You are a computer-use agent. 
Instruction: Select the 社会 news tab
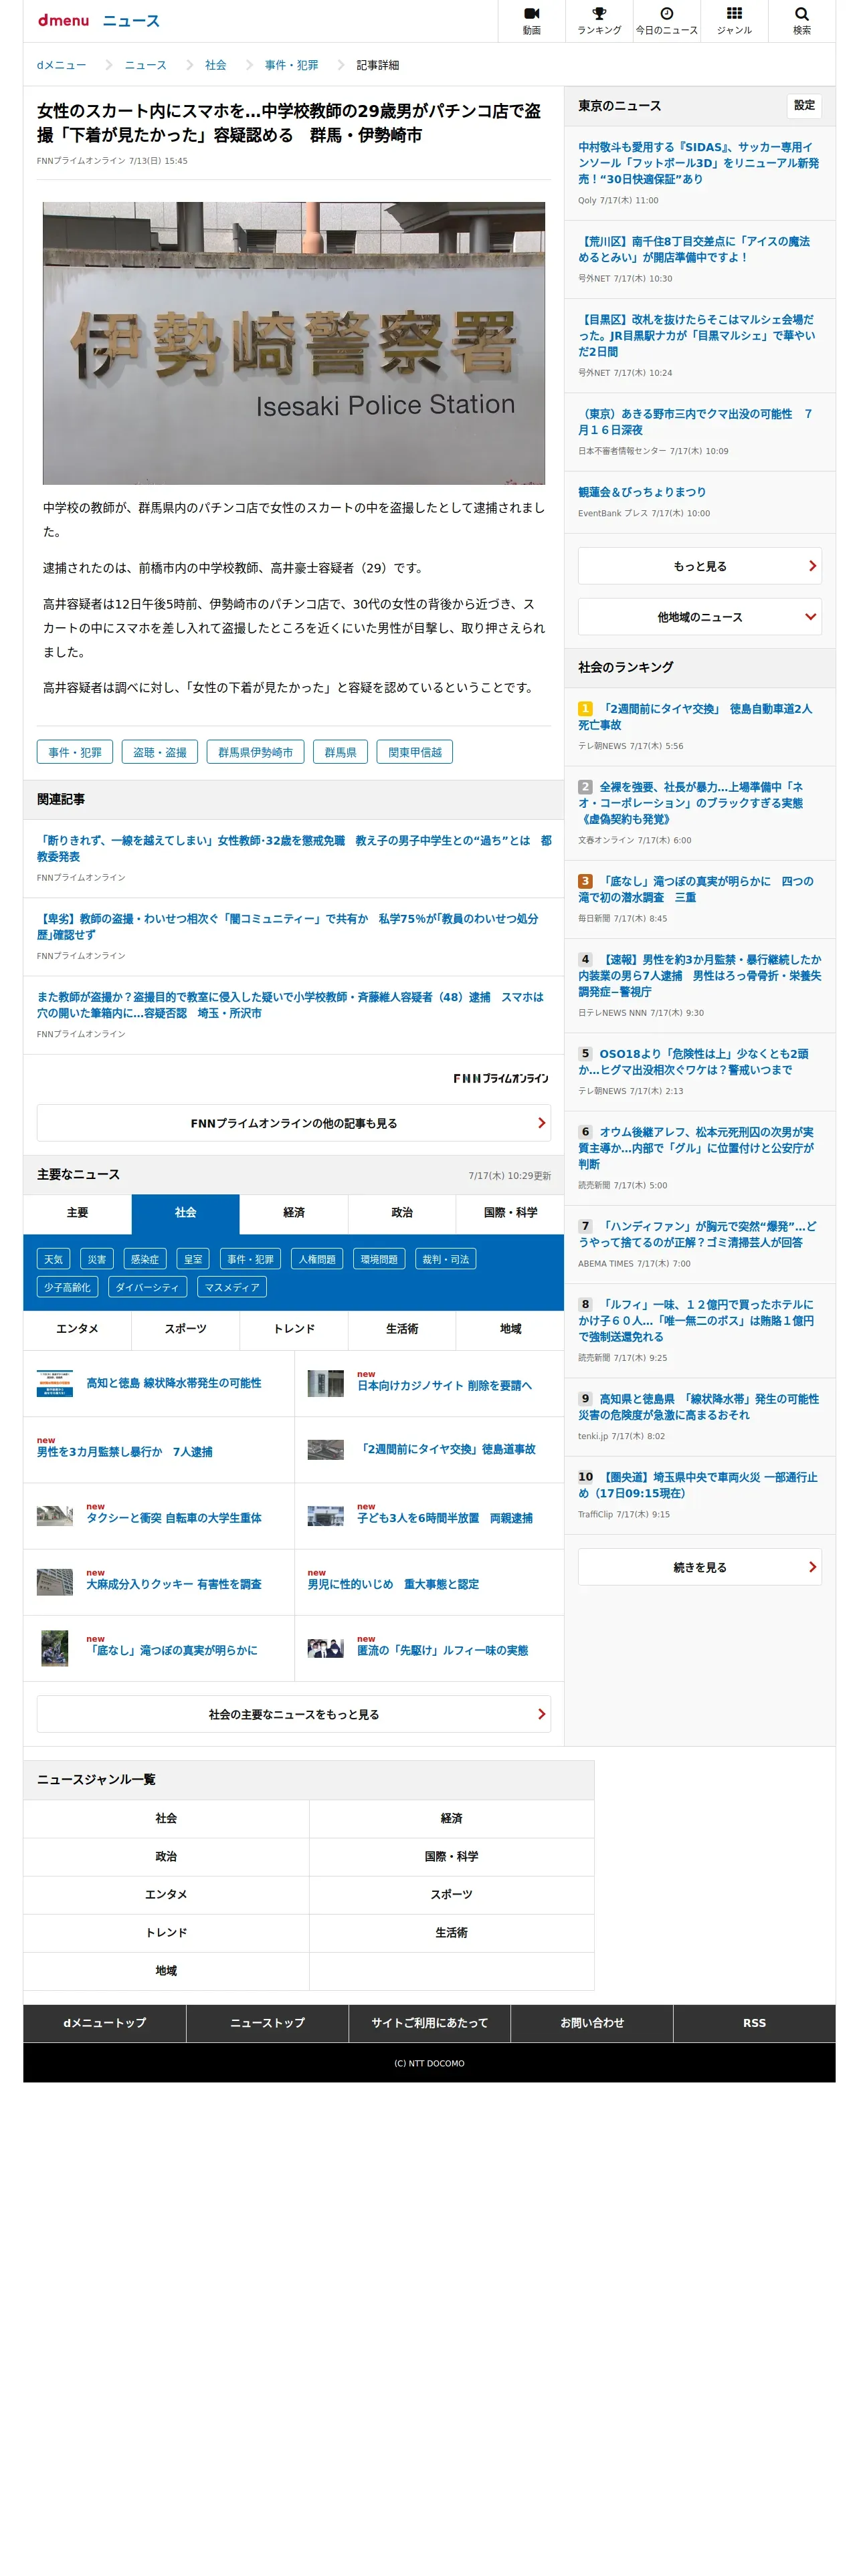185,1213
